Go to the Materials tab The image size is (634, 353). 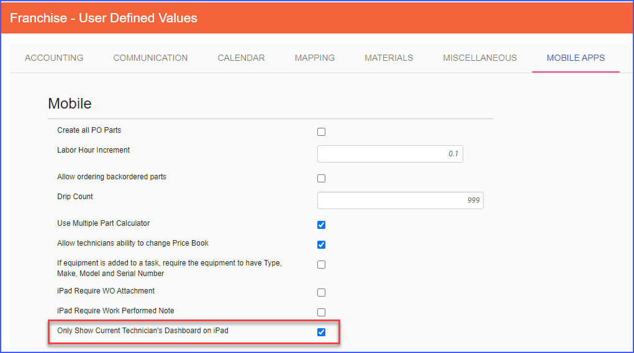pos(389,58)
